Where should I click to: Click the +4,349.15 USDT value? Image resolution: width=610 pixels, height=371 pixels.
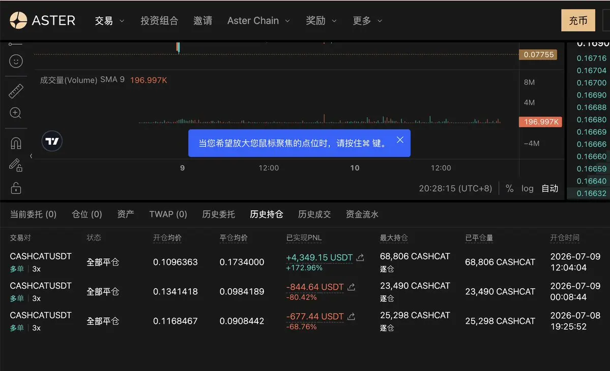tap(319, 257)
